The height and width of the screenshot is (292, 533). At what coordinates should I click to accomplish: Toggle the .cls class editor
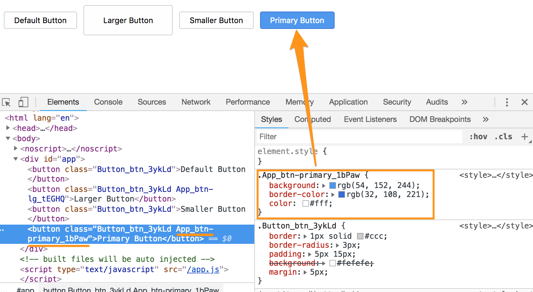[x=503, y=137]
